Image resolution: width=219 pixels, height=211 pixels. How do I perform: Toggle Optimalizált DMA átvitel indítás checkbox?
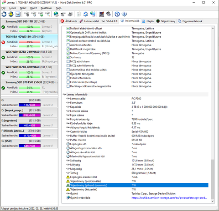[68, 32]
